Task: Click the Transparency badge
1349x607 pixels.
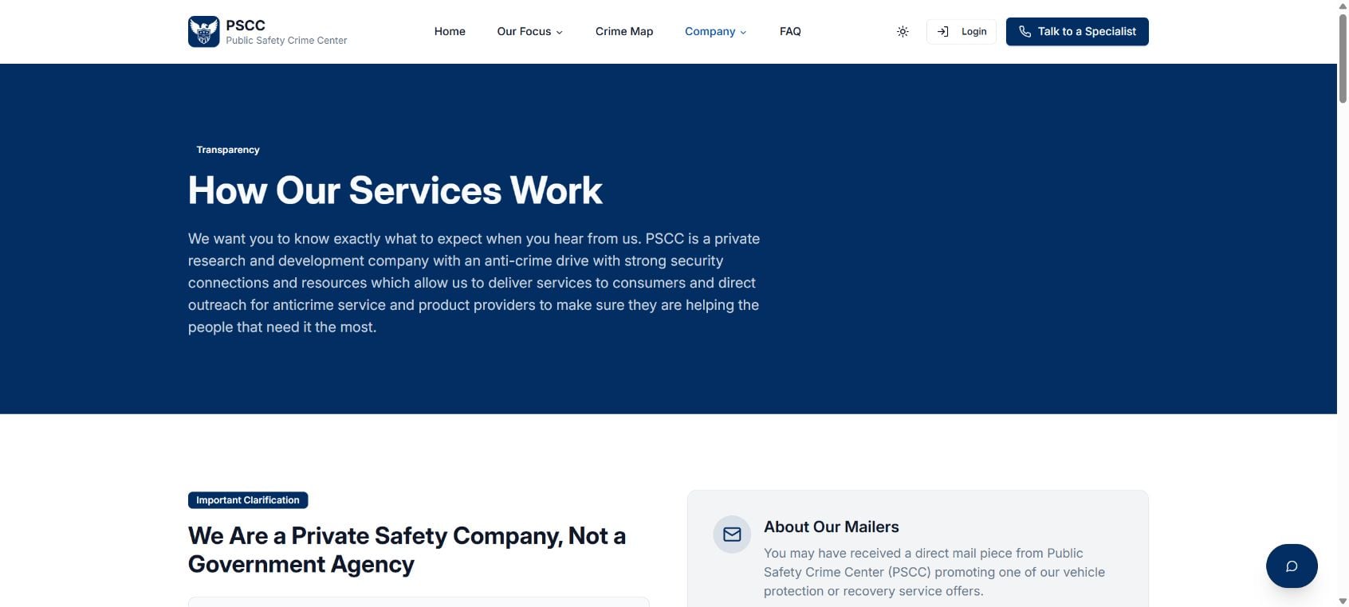Action: (x=228, y=150)
